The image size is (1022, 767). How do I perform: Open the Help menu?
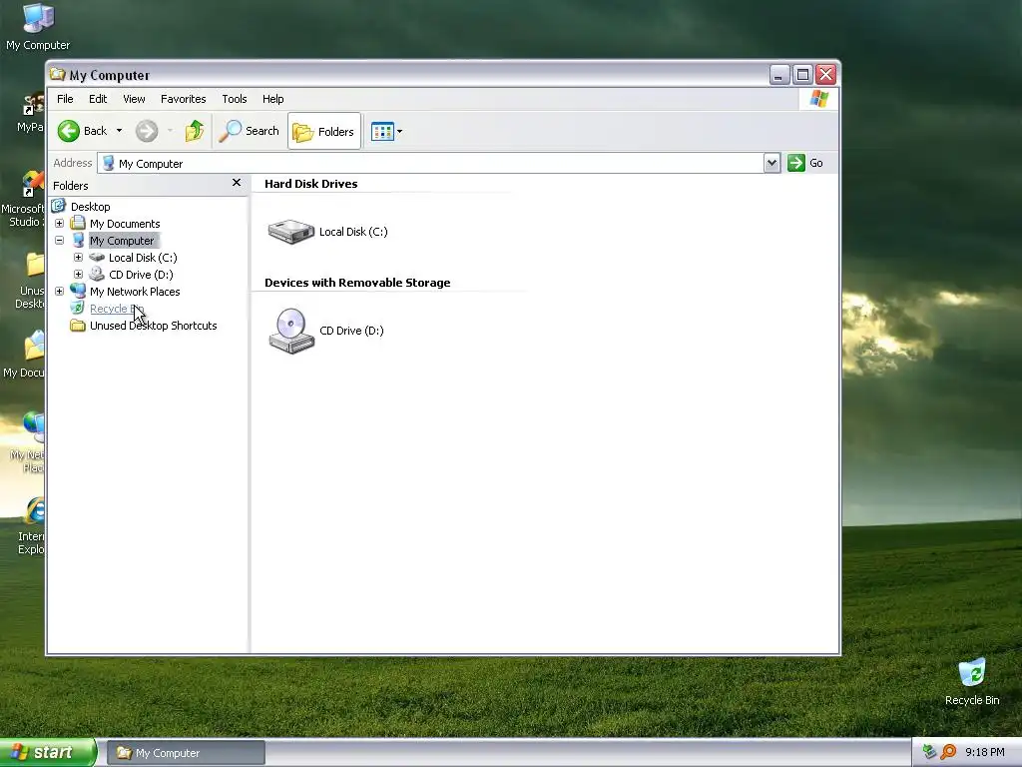point(273,99)
